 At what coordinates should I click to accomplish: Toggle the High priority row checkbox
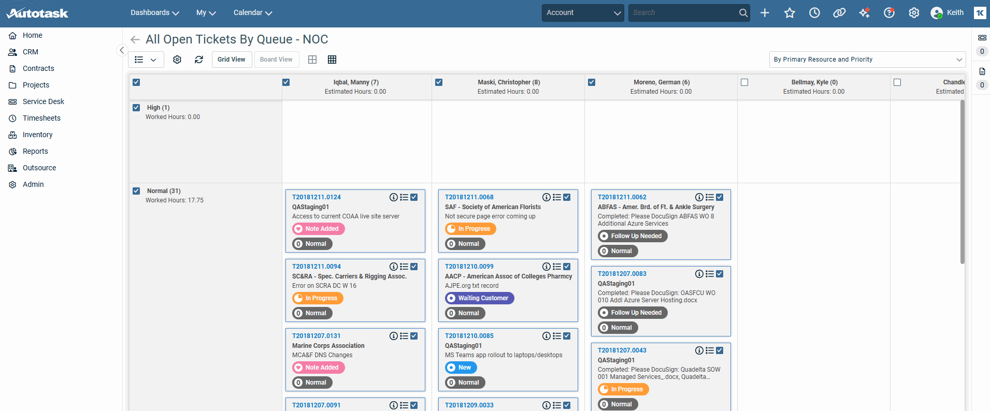pyautogui.click(x=136, y=108)
